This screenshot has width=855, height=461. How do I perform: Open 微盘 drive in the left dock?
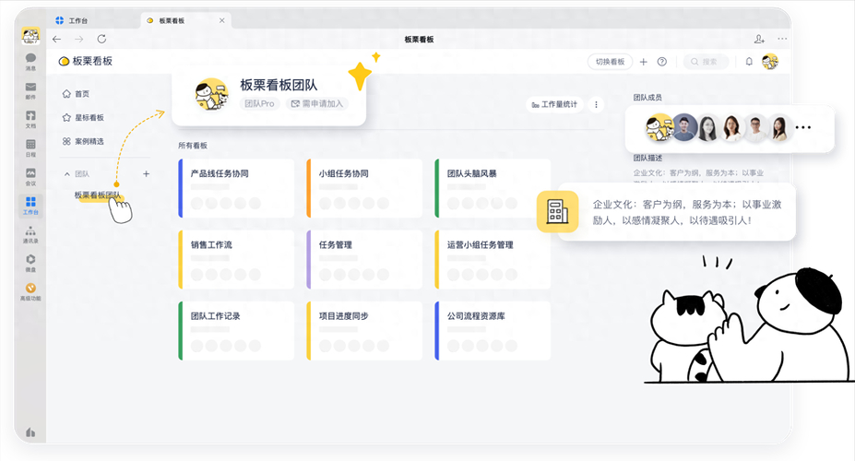click(x=30, y=263)
